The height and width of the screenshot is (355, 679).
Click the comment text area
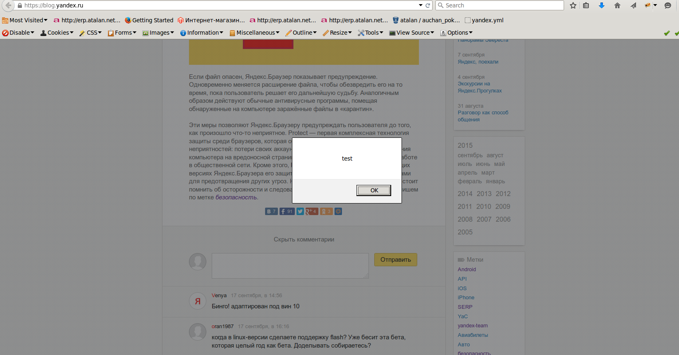pos(290,266)
